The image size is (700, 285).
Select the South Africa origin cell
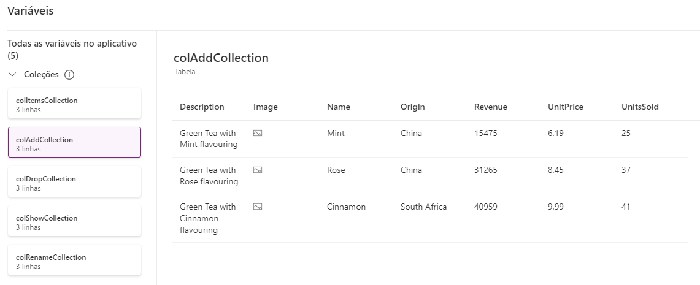pos(424,207)
